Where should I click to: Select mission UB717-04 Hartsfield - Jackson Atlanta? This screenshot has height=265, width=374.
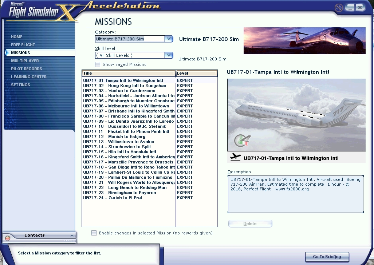[x=149, y=96]
